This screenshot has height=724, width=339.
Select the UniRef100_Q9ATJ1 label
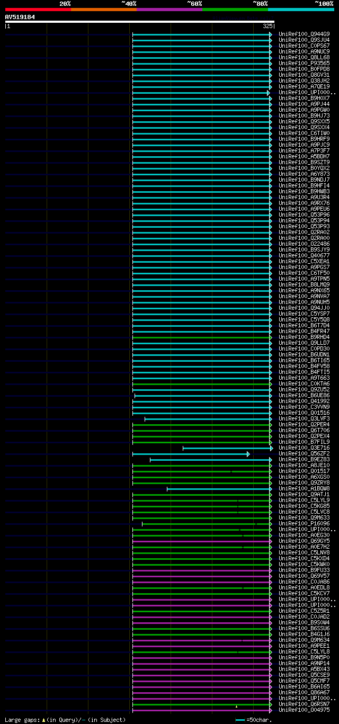coord(304,494)
